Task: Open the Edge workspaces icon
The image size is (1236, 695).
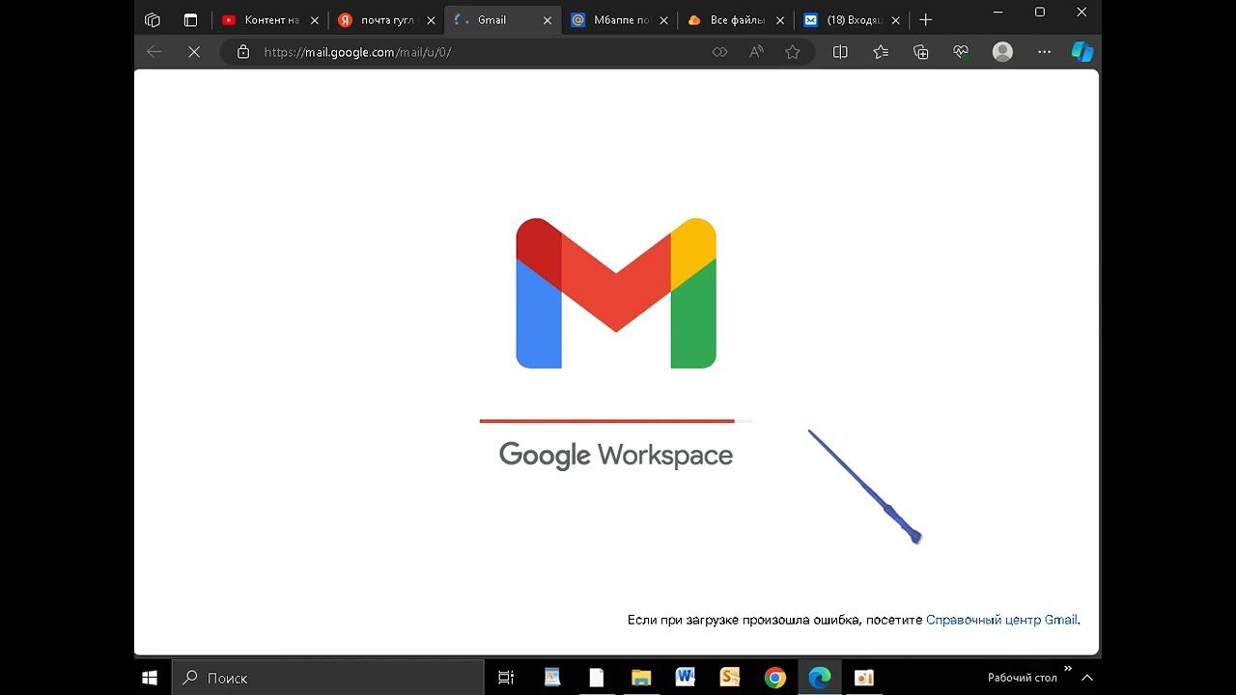Action: 152,19
